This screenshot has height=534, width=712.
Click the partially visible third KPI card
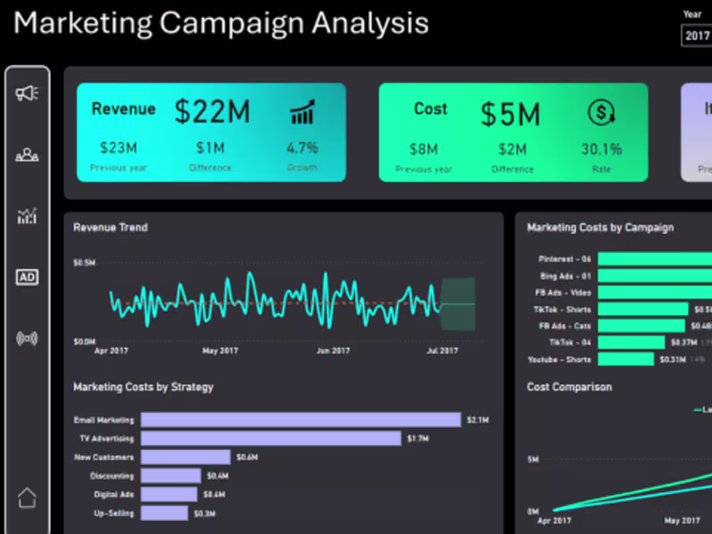coord(699,132)
